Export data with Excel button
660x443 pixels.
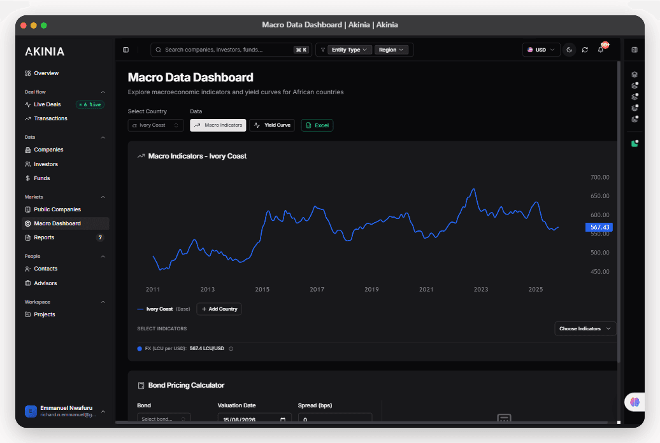[317, 125]
